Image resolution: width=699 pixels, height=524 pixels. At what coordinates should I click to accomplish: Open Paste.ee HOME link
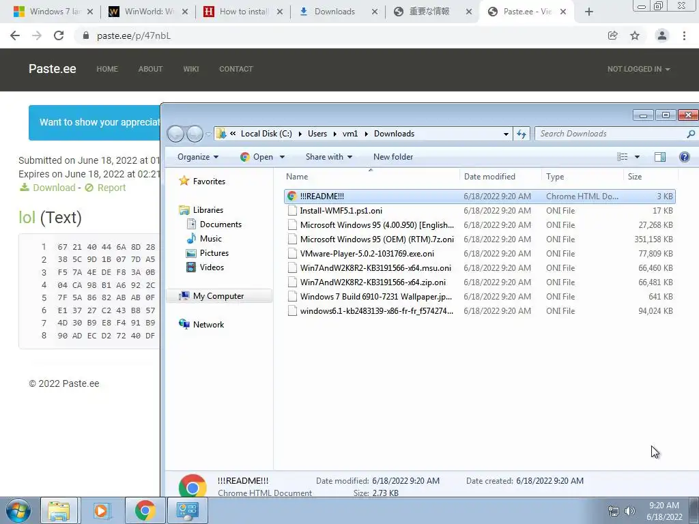[107, 69]
